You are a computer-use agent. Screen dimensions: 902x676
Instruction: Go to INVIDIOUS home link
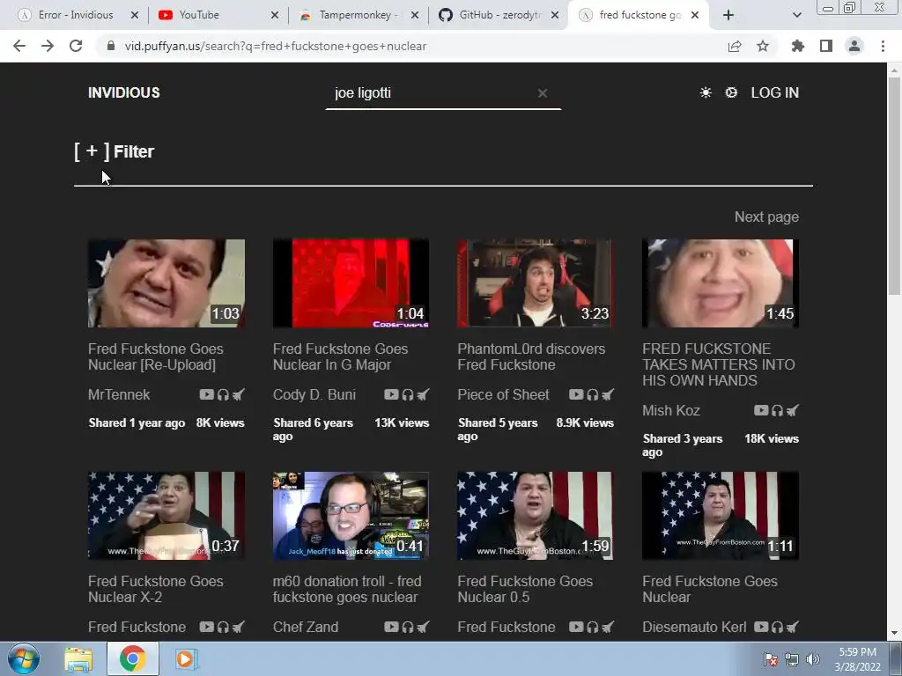(123, 92)
